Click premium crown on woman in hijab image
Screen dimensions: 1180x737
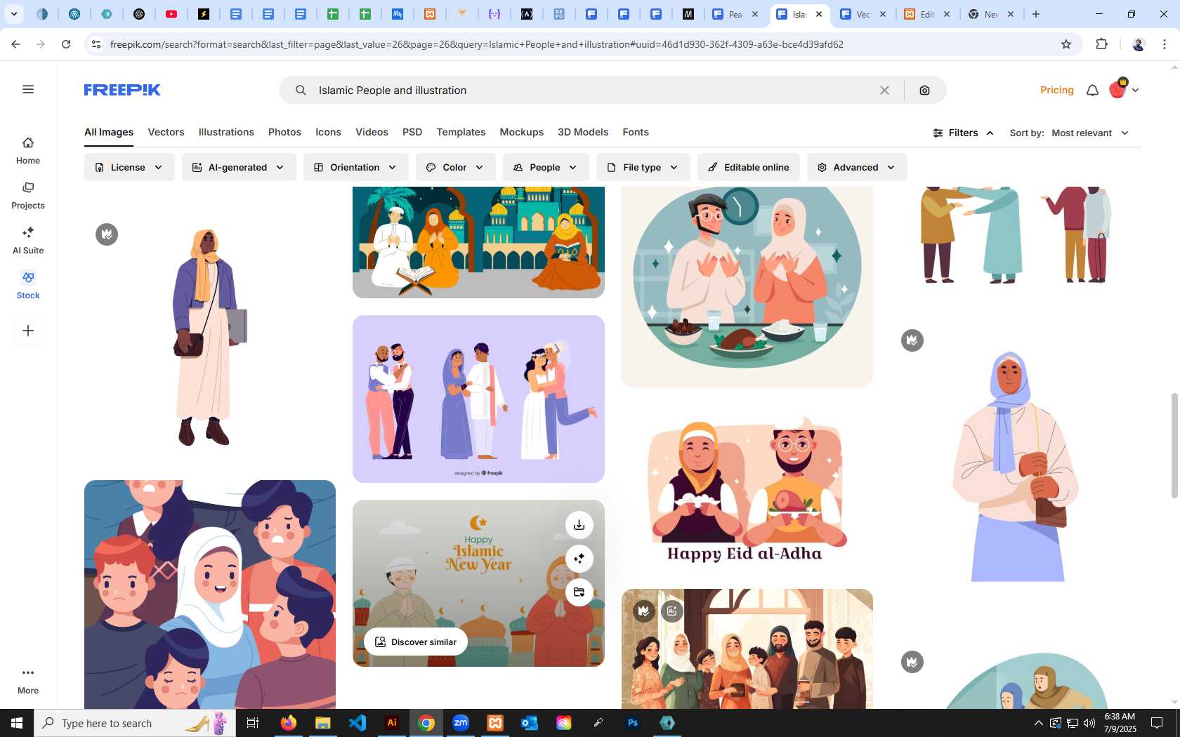[x=912, y=340]
